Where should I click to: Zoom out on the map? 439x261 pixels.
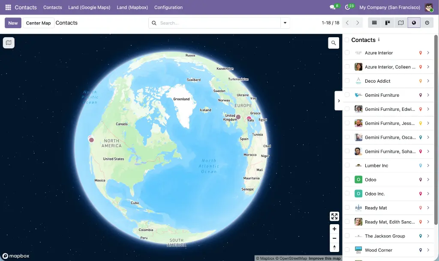coord(334,238)
